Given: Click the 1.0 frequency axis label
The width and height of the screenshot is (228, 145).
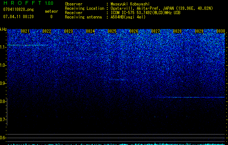Looking at the screenshot, I should coord(3,65).
